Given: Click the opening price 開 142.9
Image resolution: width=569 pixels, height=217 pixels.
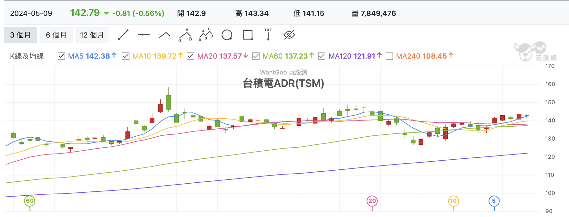Looking at the screenshot, I should pyautogui.click(x=191, y=13).
